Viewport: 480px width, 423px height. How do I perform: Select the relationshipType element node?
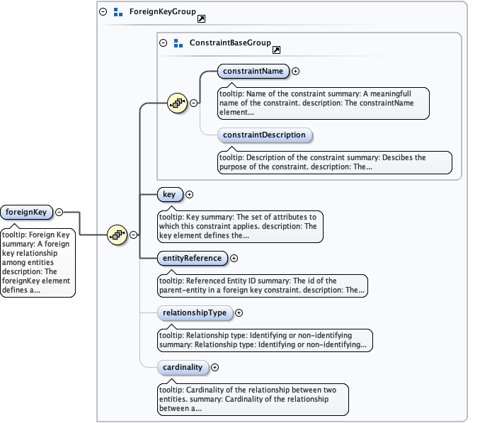pyautogui.click(x=195, y=312)
